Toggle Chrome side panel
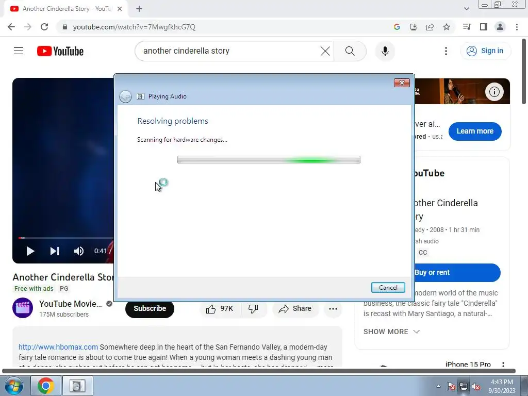The height and width of the screenshot is (396, 528). coord(484,27)
